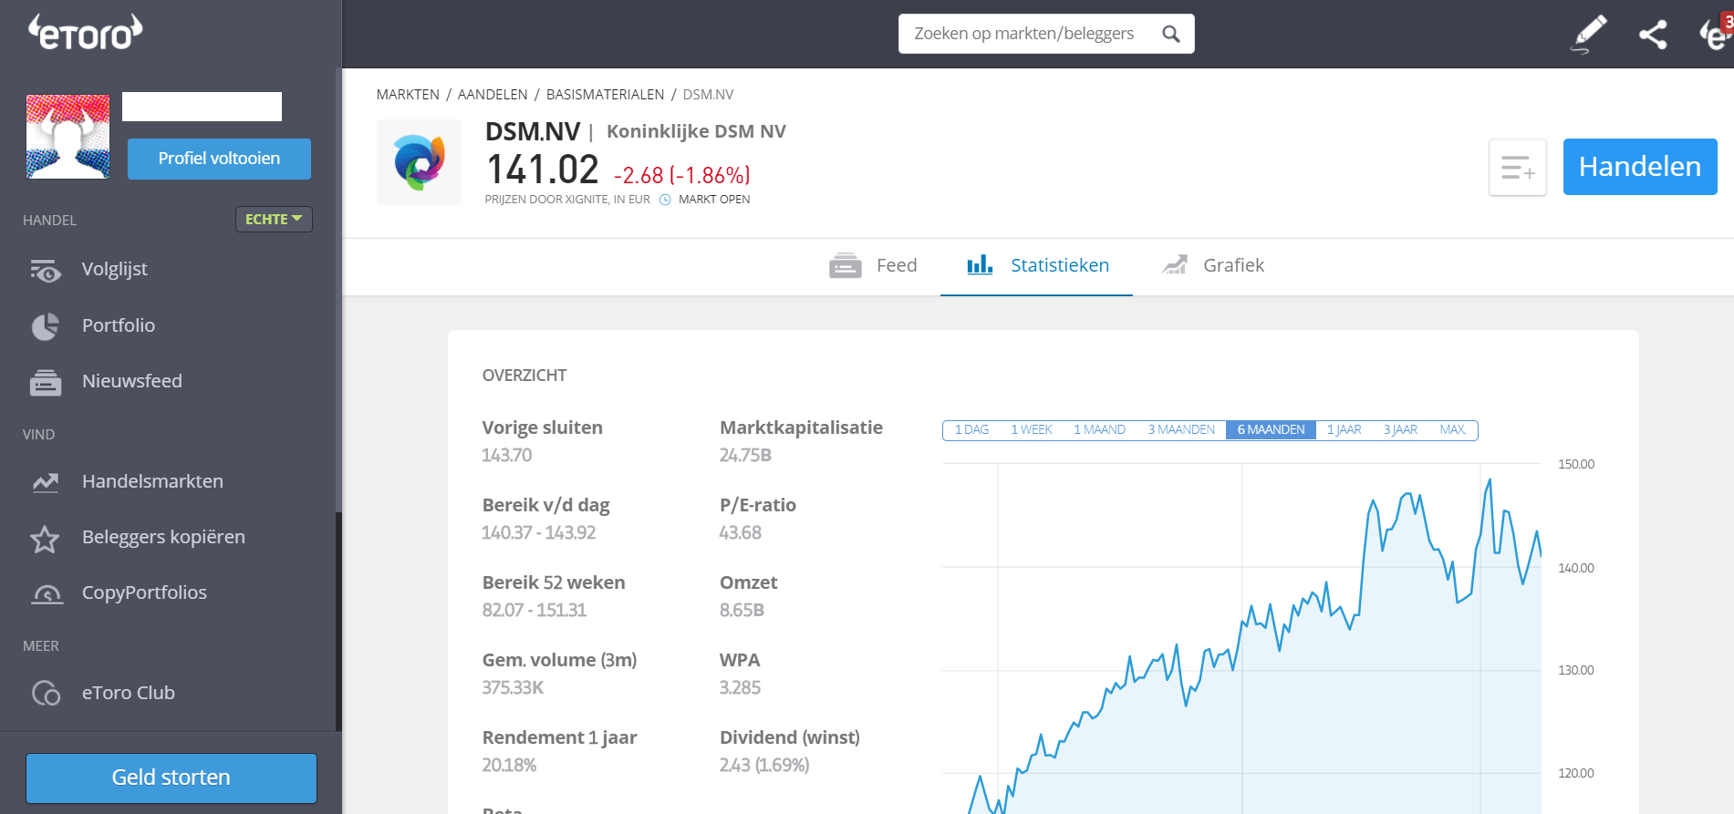Select the 1 MAAND chart range
The image size is (1734, 814).
[1099, 429]
